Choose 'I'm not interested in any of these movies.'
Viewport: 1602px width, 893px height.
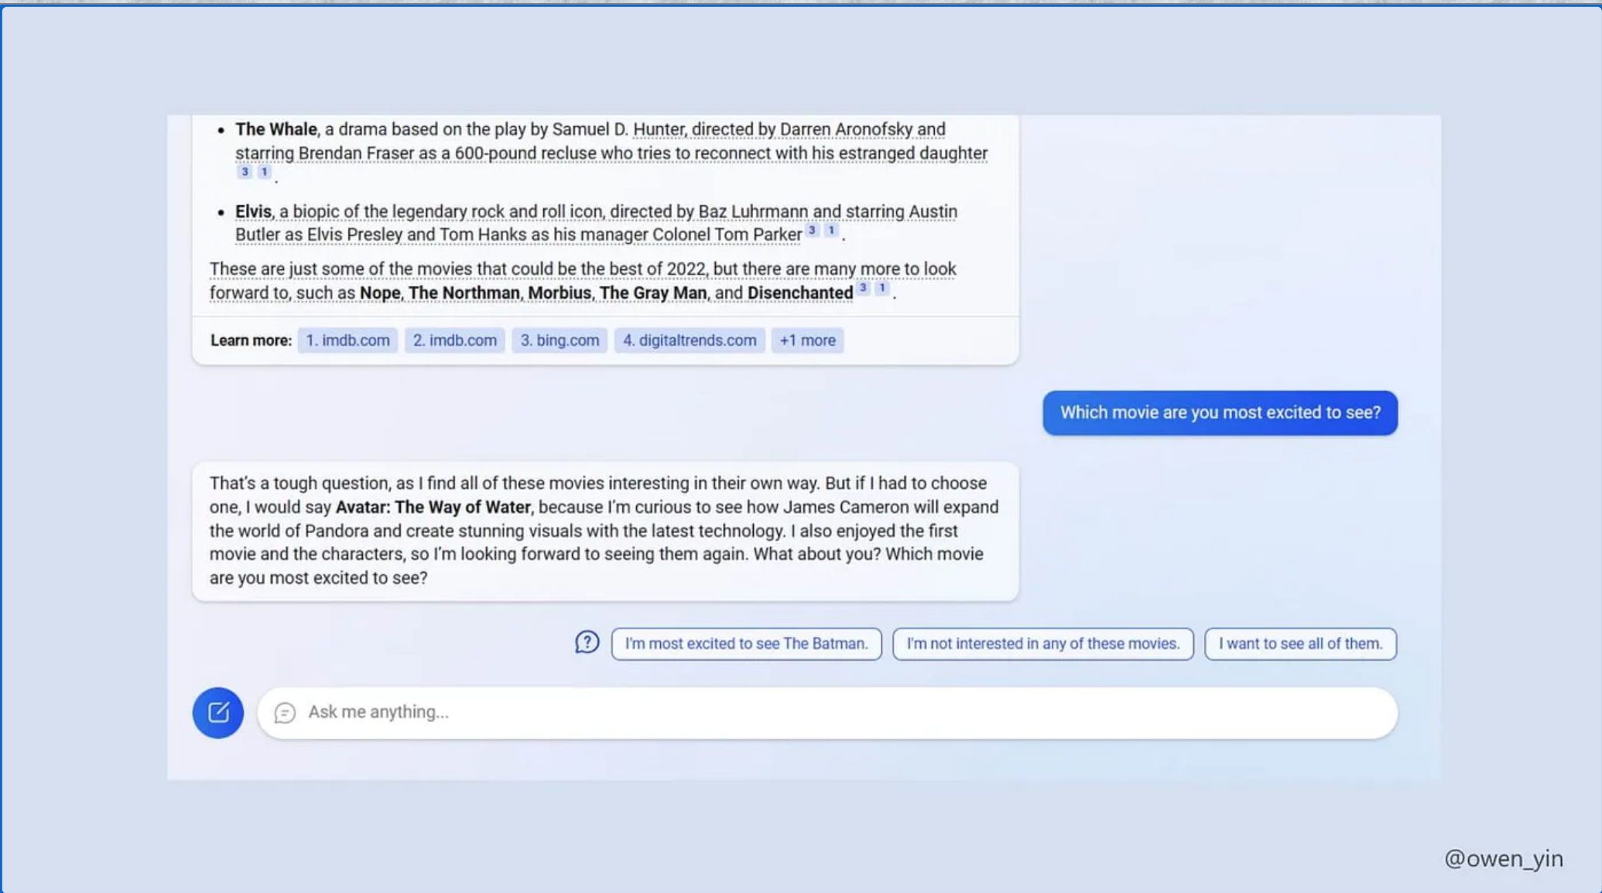click(x=1042, y=644)
